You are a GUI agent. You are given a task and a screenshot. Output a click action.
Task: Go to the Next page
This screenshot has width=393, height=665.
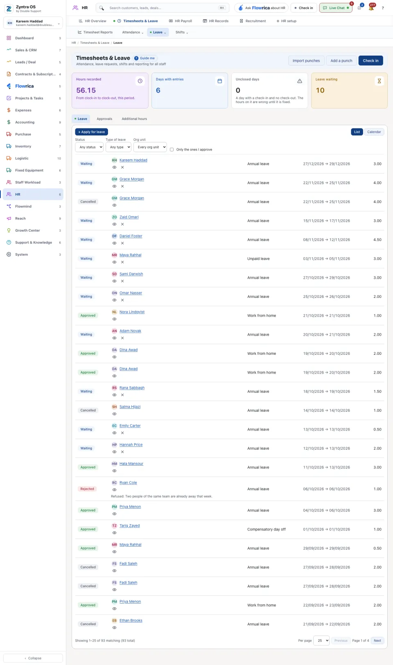coord(377,640)
